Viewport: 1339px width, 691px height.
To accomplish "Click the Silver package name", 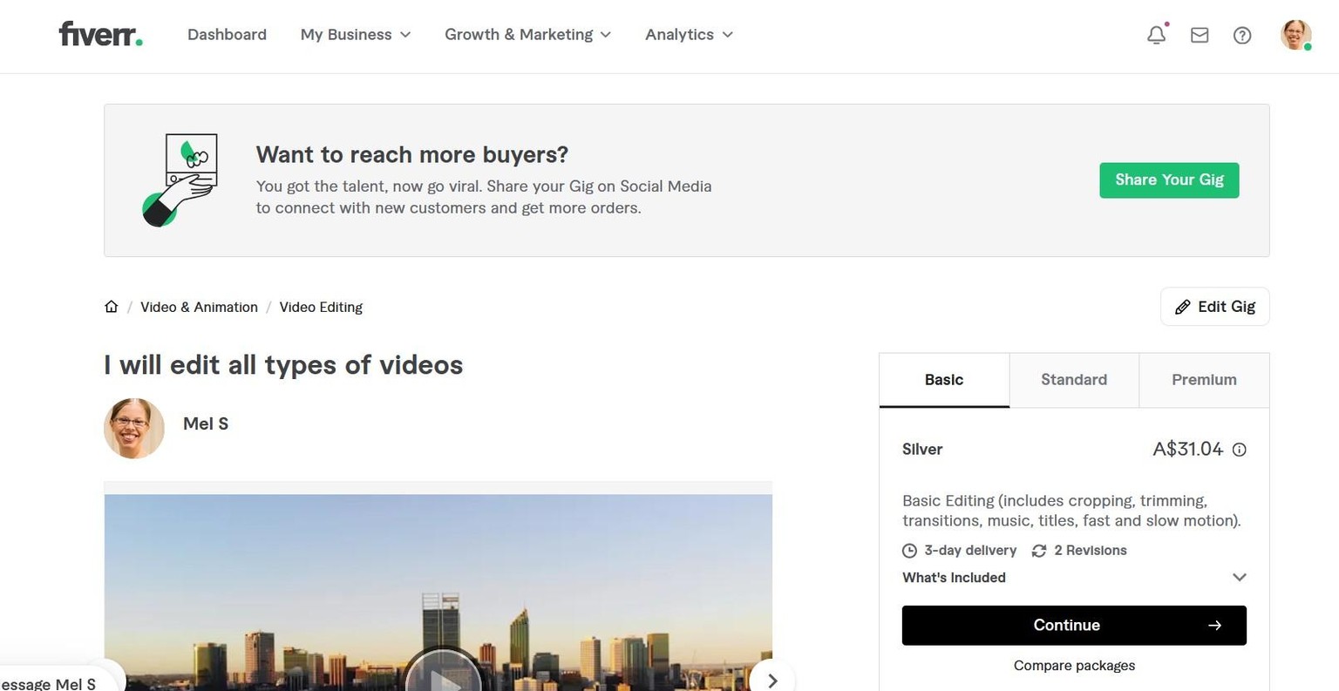I will click(922, 450).
